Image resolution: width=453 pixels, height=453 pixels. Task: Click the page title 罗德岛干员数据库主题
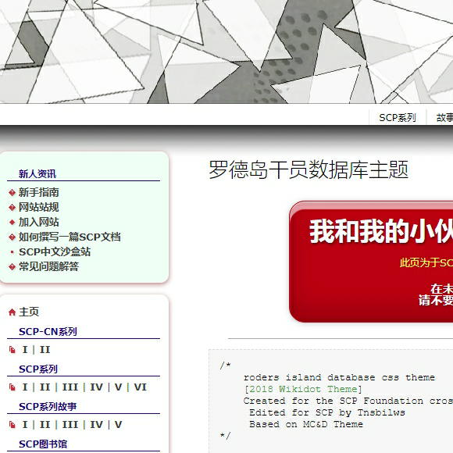click(309, 170)
